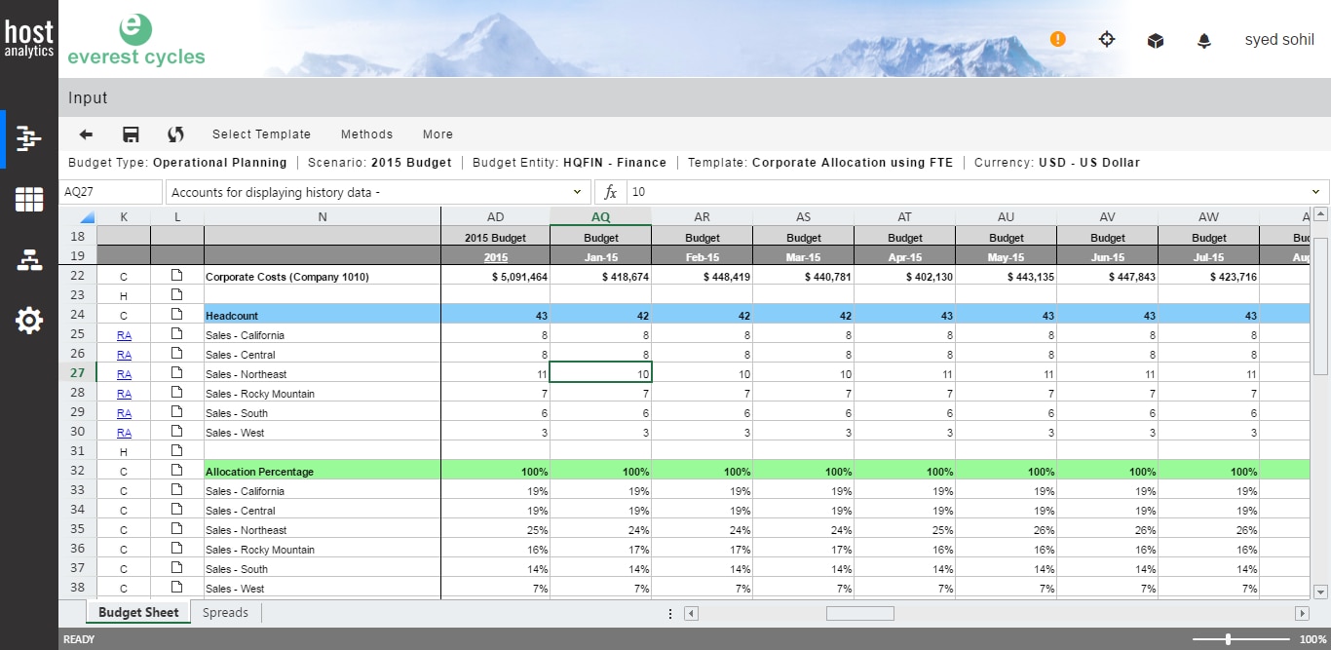
Task: Open the More menu
Action: coord(437,134)
